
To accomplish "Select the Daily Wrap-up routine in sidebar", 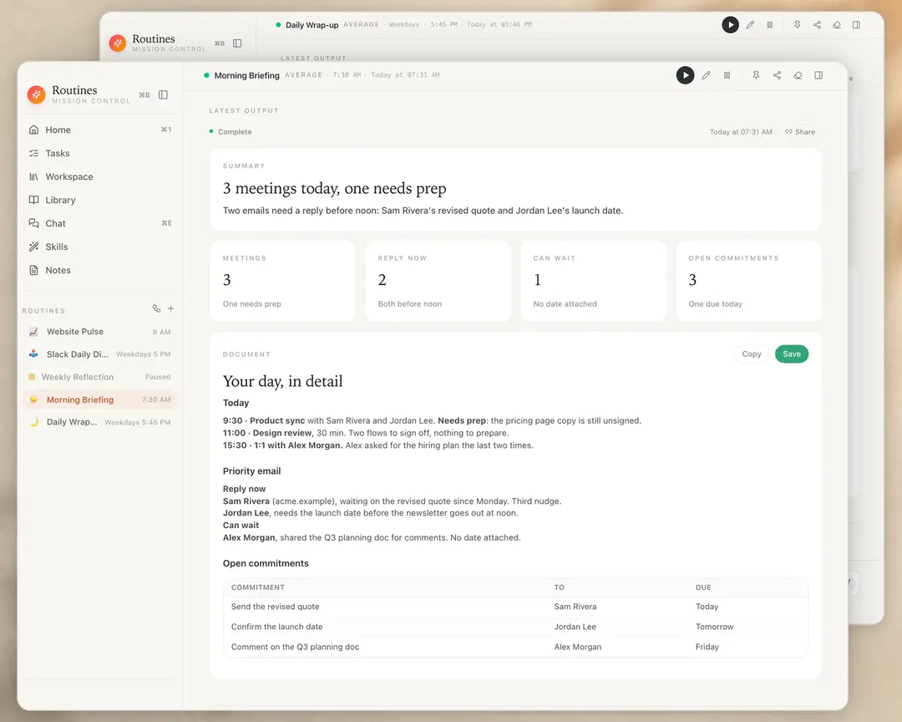I will [100, 422].
